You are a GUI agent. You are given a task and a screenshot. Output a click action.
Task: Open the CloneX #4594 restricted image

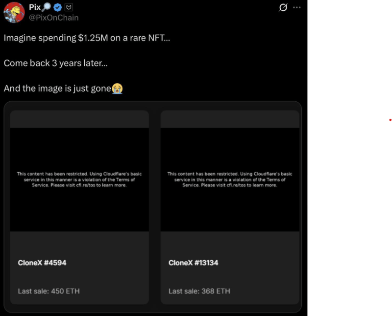coord(79,180)
